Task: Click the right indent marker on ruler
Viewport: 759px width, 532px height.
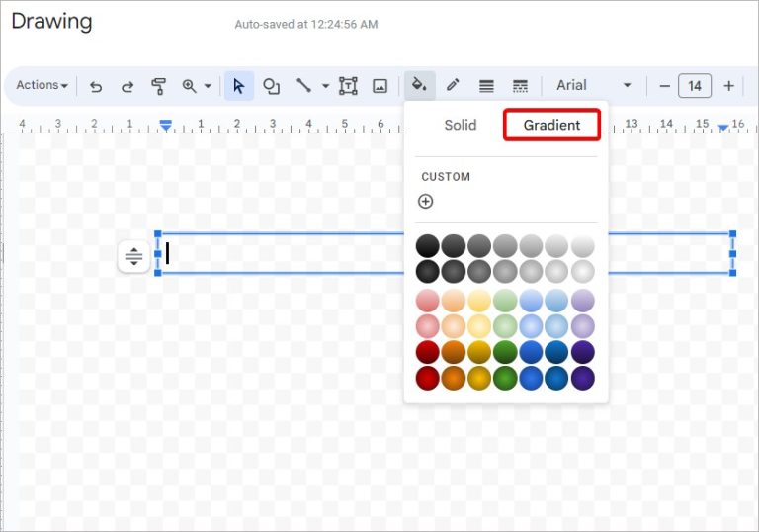Action: (x=723, y=127)
